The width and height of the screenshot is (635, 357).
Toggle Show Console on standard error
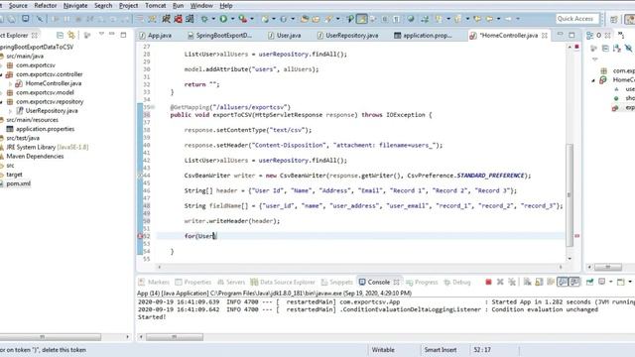pos(574,282)
